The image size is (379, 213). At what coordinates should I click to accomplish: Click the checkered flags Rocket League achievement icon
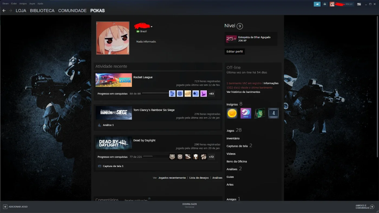point(188,94)
